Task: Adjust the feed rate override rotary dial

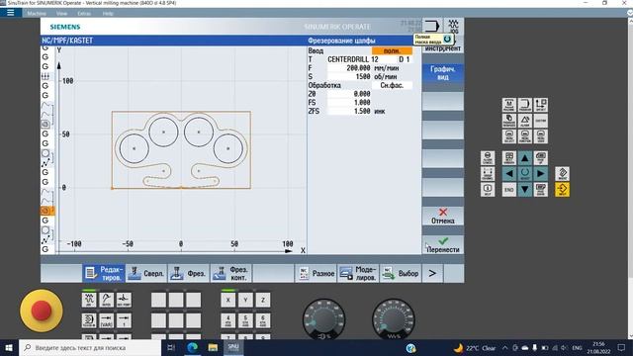Action: 394,318
